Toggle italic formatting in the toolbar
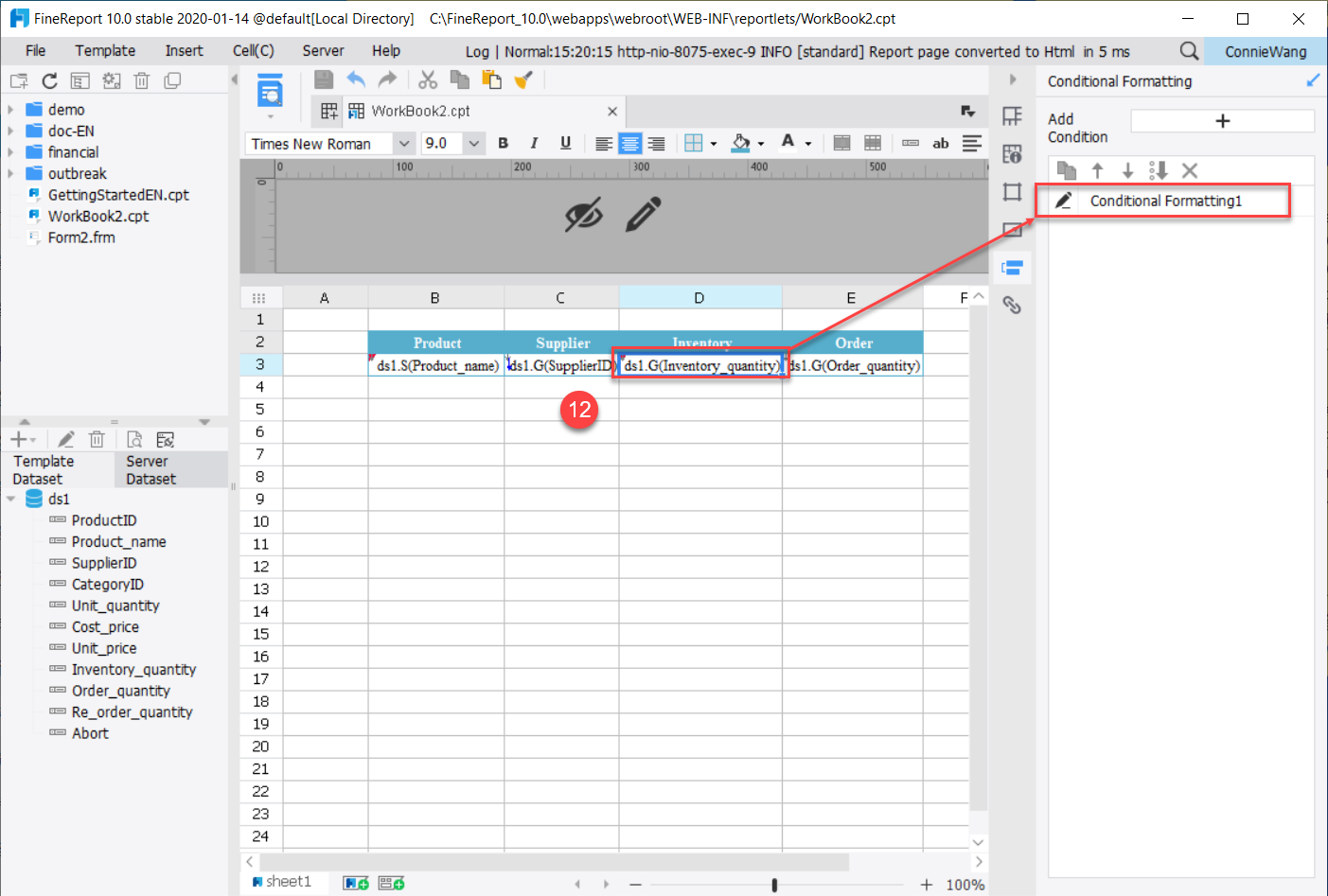This screenshot has width=1328, height=896. pyautogui.click(x=534, y=143)
